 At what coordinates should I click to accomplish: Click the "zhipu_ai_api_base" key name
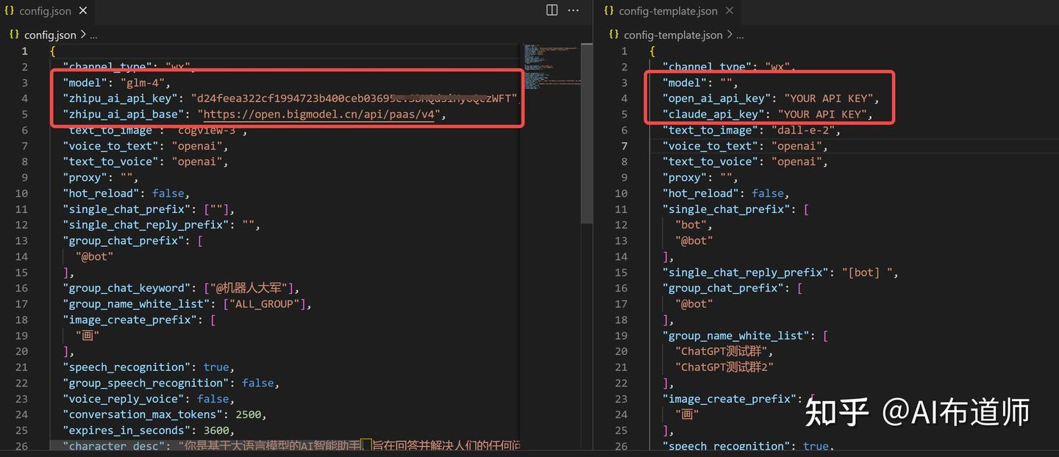point(124,115)
